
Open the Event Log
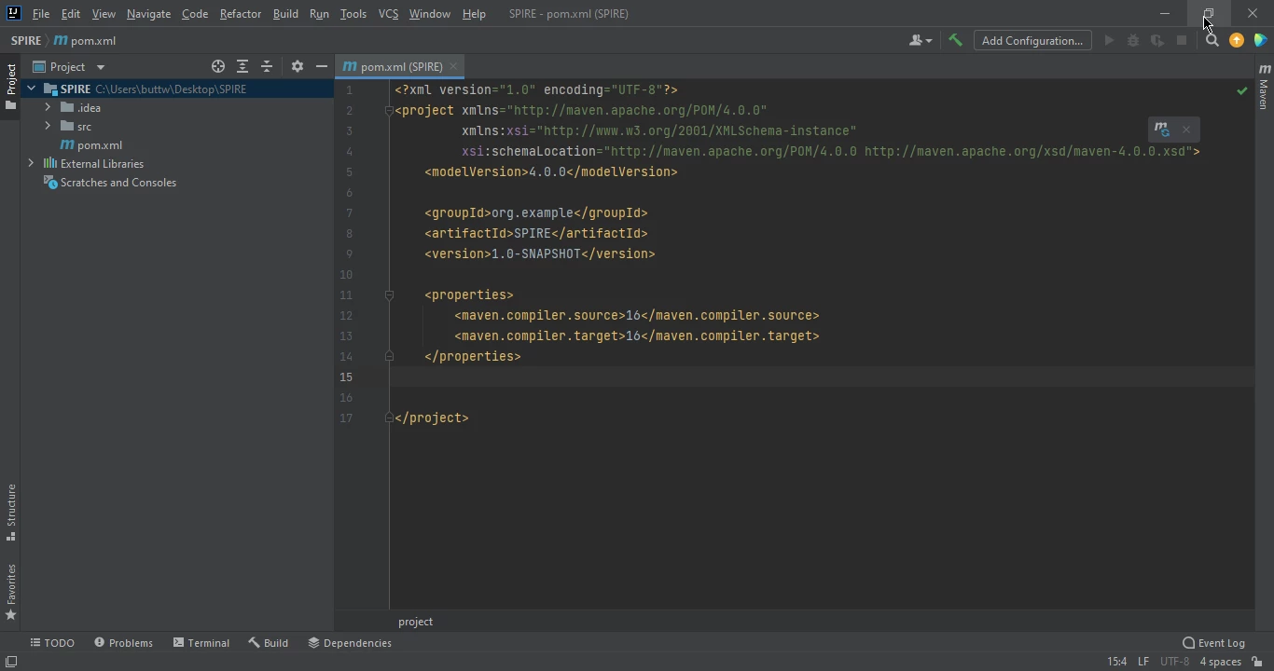(1214, 643)
